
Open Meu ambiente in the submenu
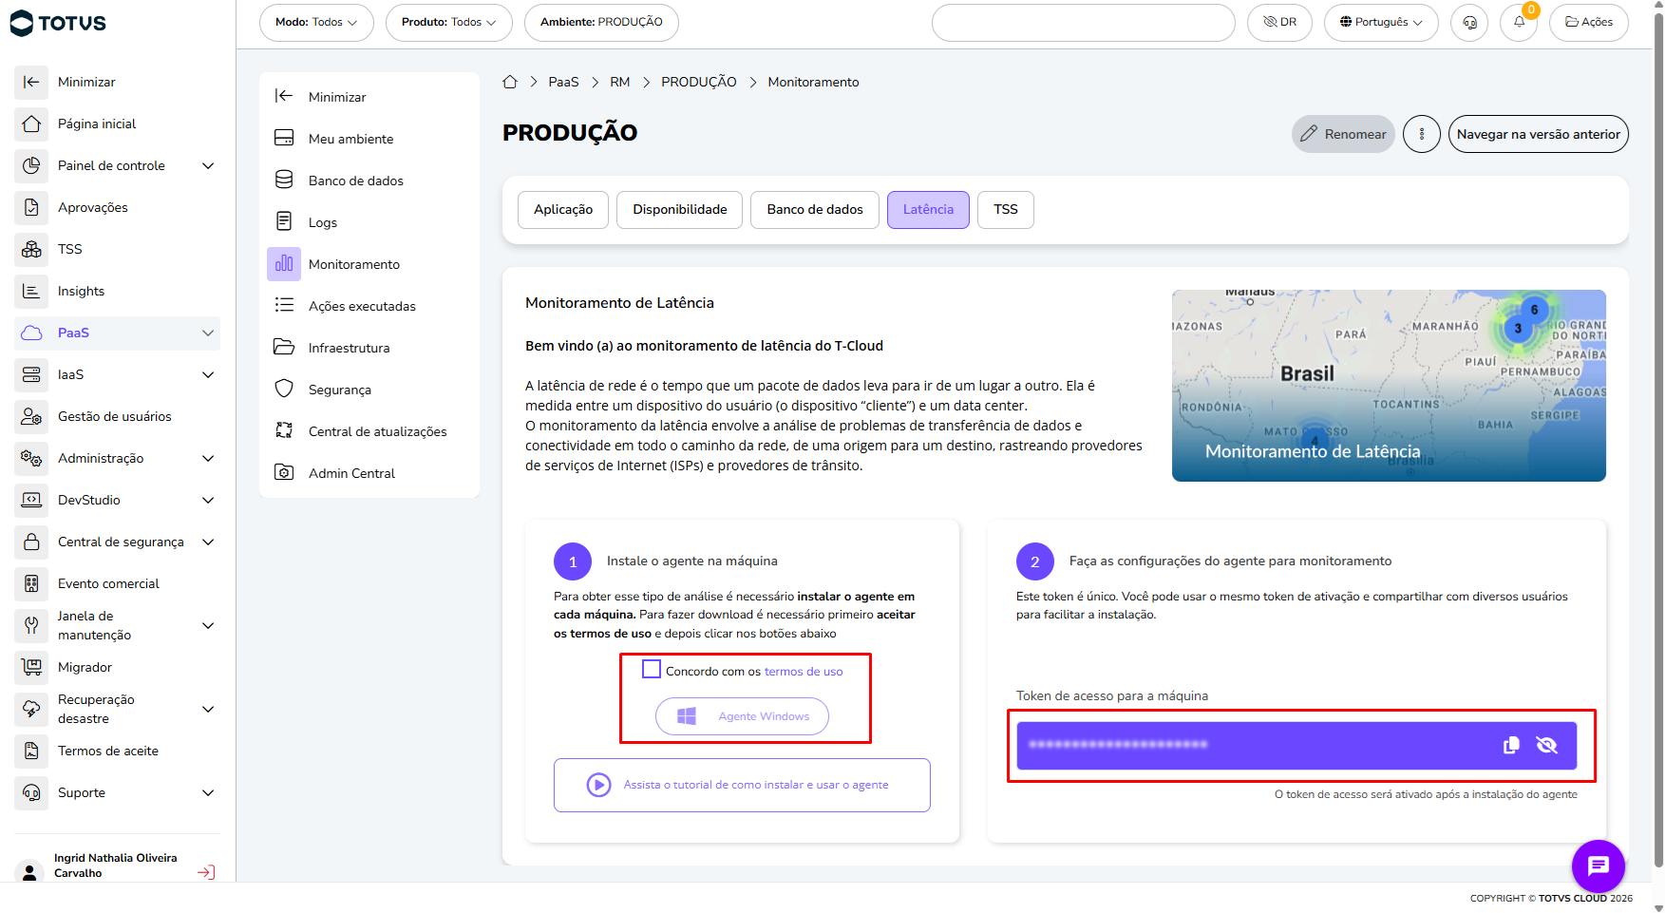click(369, 139)
